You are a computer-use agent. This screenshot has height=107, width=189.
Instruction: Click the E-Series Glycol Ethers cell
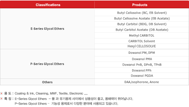47,29
